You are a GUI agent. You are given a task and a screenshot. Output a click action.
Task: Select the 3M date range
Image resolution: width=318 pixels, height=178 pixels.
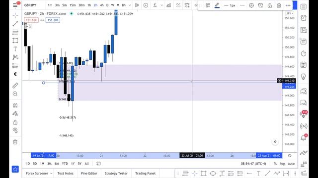pos(49,164)
